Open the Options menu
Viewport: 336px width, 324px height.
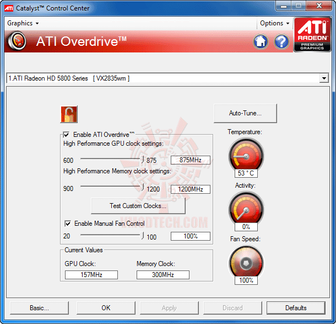tap(274, 23)
